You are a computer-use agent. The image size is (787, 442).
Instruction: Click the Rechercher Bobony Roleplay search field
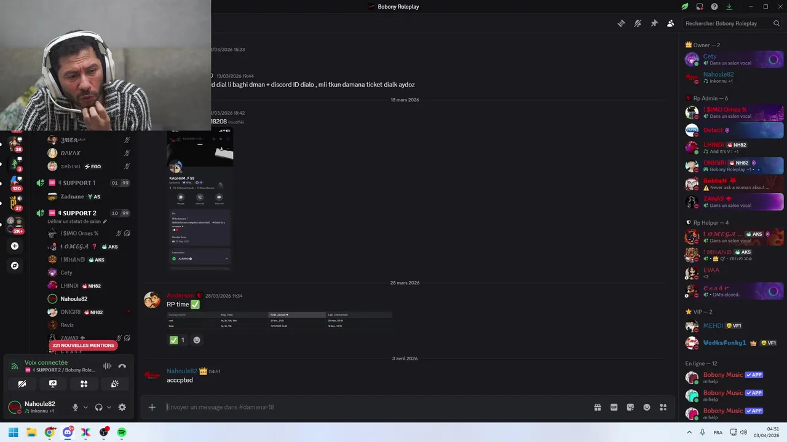click(732, 23)
